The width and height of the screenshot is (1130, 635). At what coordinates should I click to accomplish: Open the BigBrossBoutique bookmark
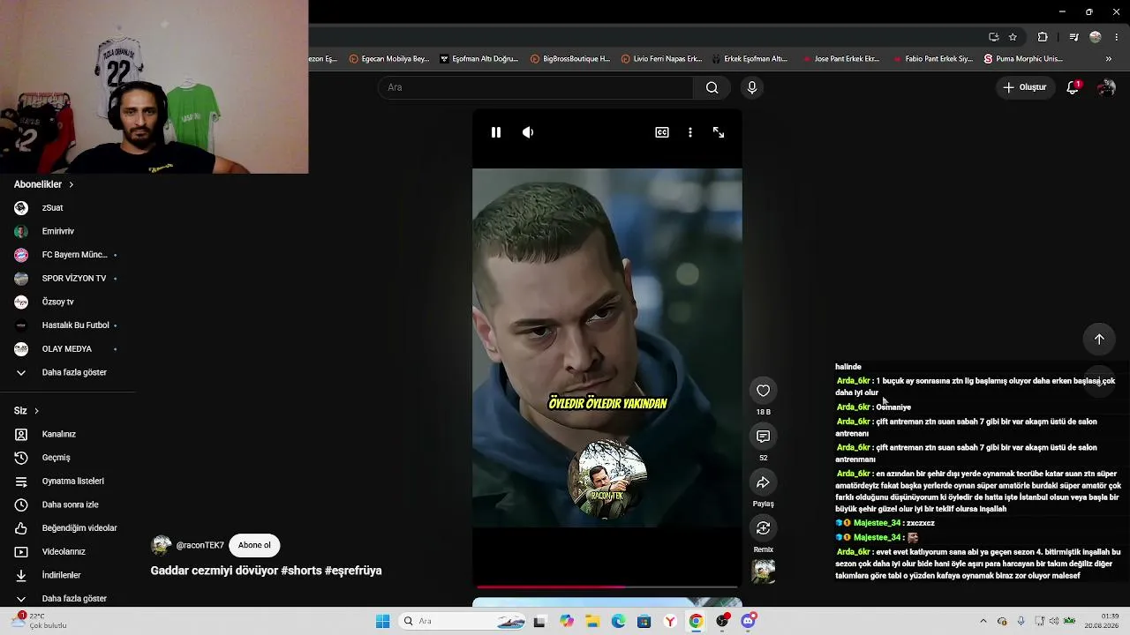[x=570, y=59]
